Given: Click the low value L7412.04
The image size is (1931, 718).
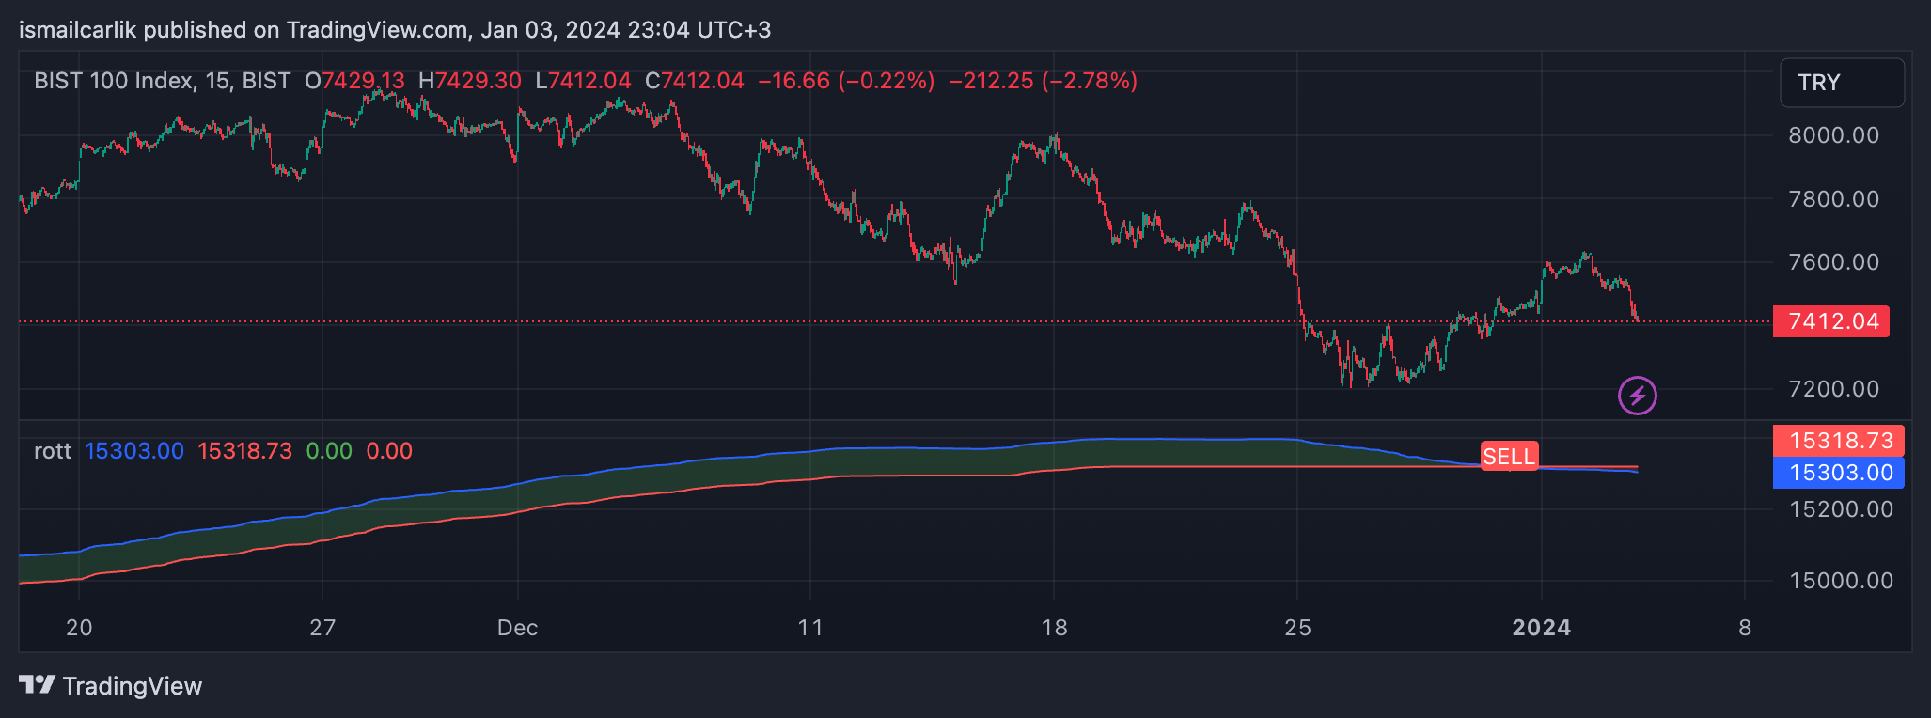Looking at the screenshot, I should 583,81.
